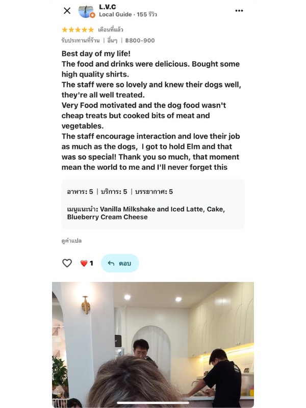Click the five-star rating row
Viewport: 306px width, 408px height.
pyautogui.click(x=78, y=30)
